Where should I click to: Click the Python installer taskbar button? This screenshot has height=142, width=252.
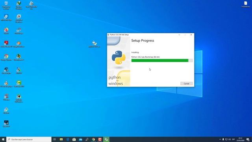tap(106, 139)
